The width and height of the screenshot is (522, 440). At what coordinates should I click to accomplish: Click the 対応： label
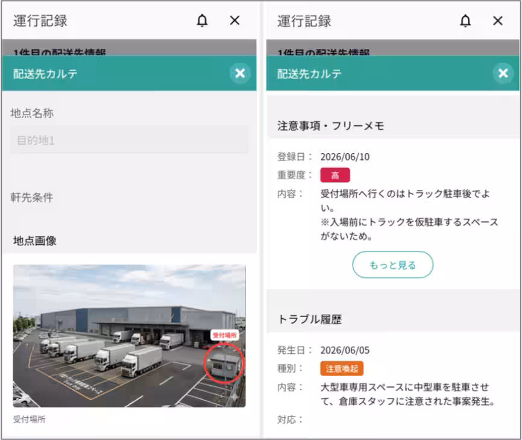[x=289, y=420]
